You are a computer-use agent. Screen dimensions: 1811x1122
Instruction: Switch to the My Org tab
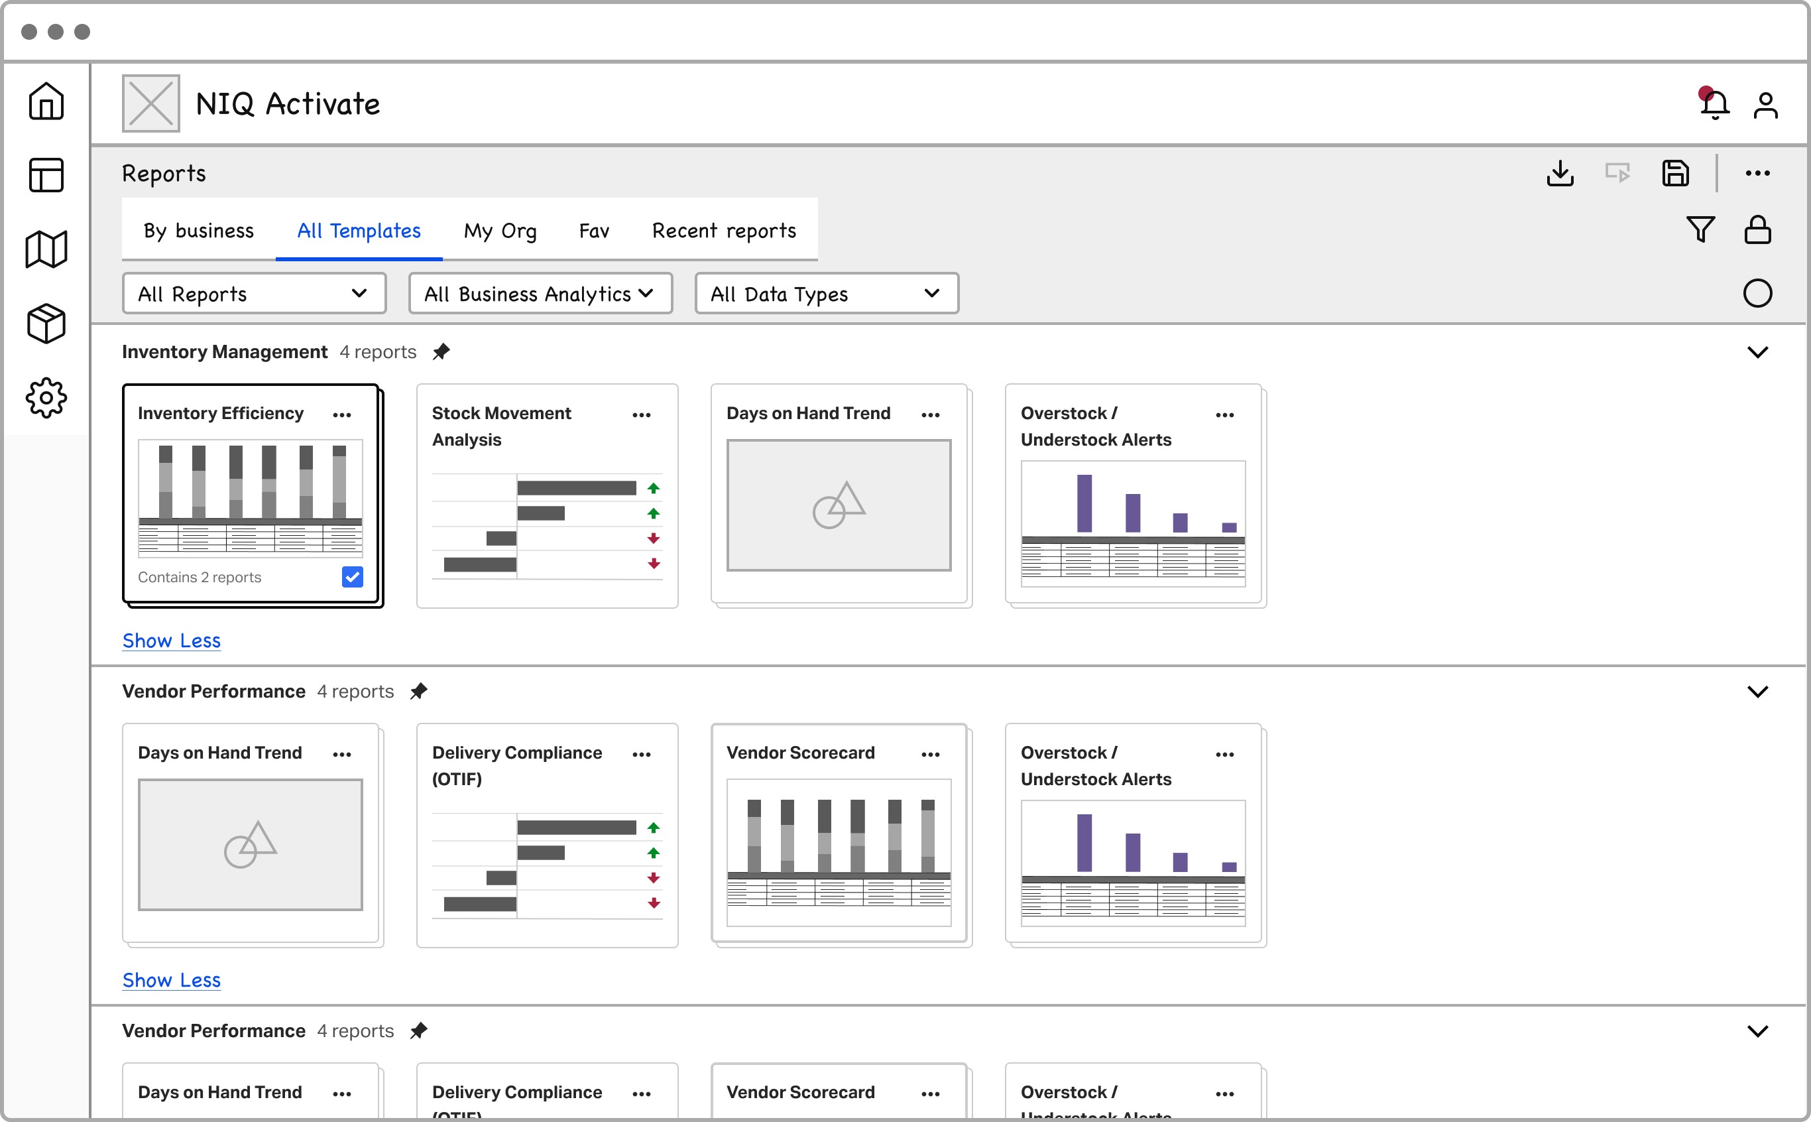[500, 231]
